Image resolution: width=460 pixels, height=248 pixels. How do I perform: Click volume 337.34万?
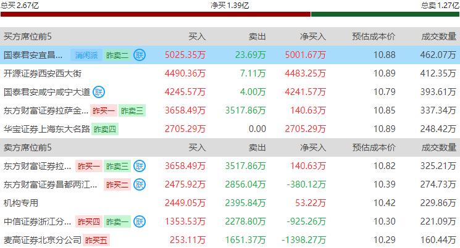pyautogui.click(x=438, y=110)
